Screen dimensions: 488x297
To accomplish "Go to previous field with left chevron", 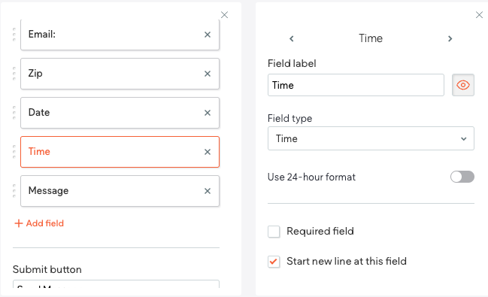I will (292, 38).
